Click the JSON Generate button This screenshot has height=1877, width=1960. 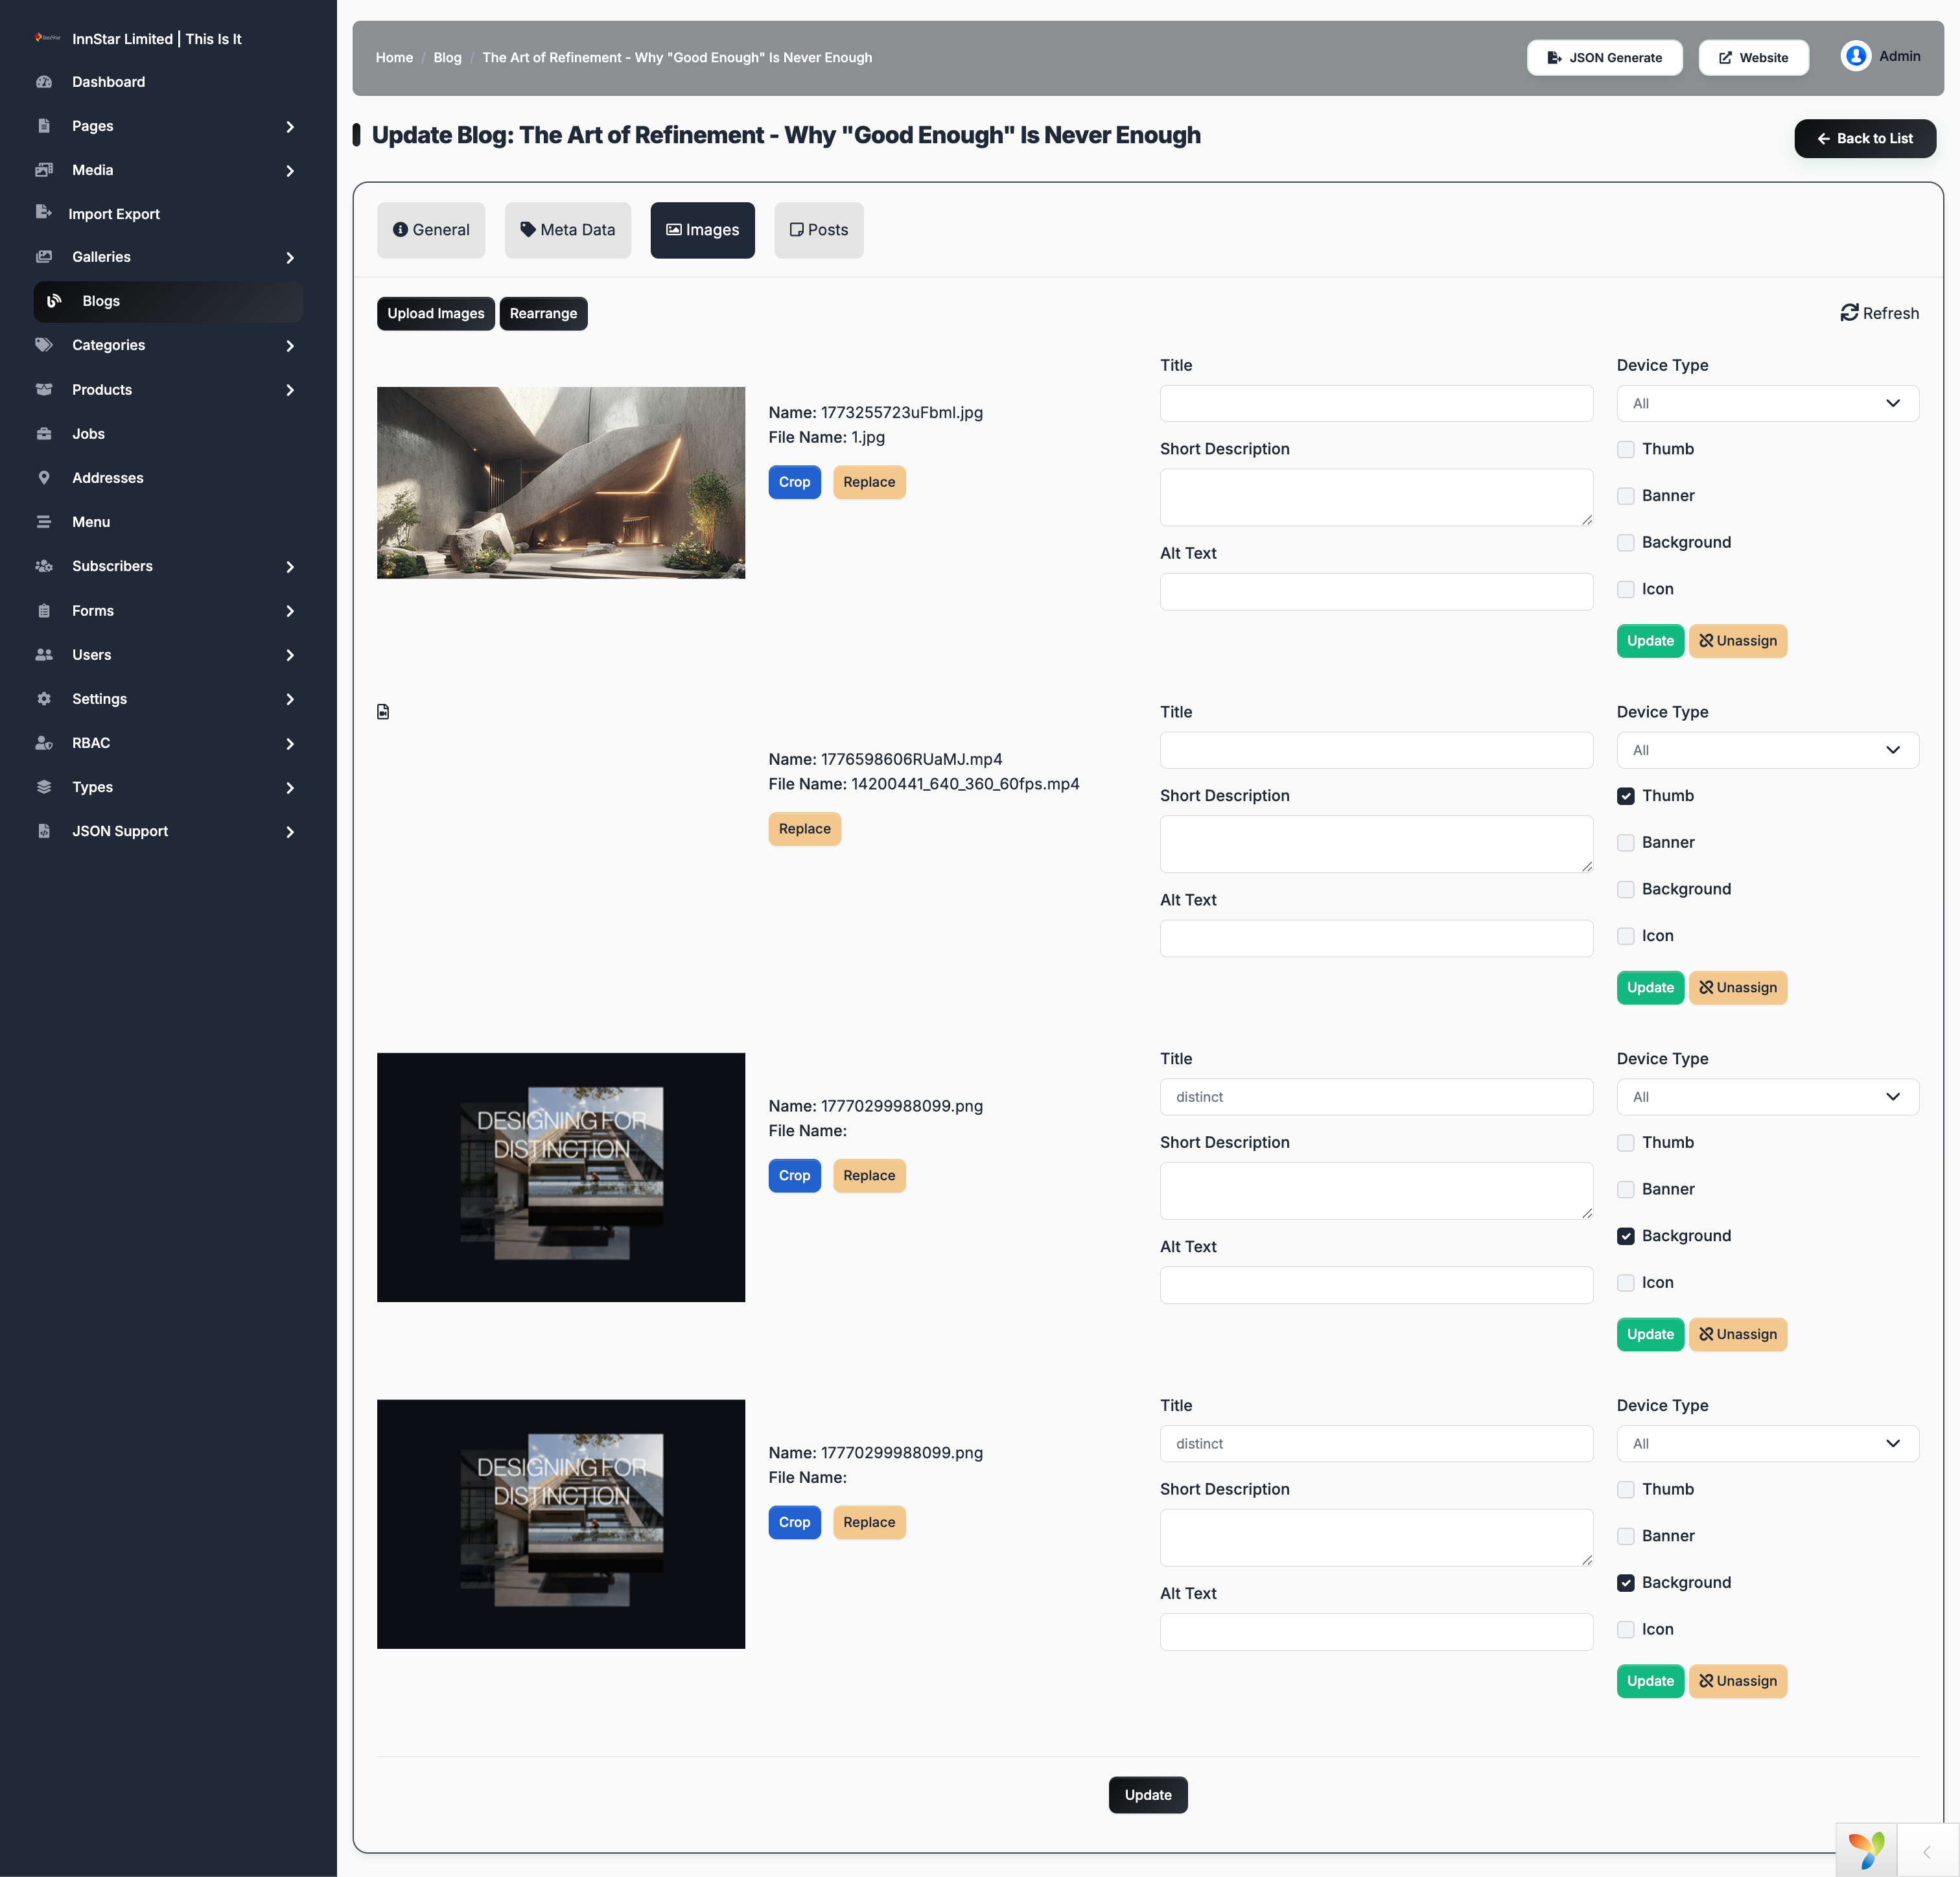pos(1604,57)
